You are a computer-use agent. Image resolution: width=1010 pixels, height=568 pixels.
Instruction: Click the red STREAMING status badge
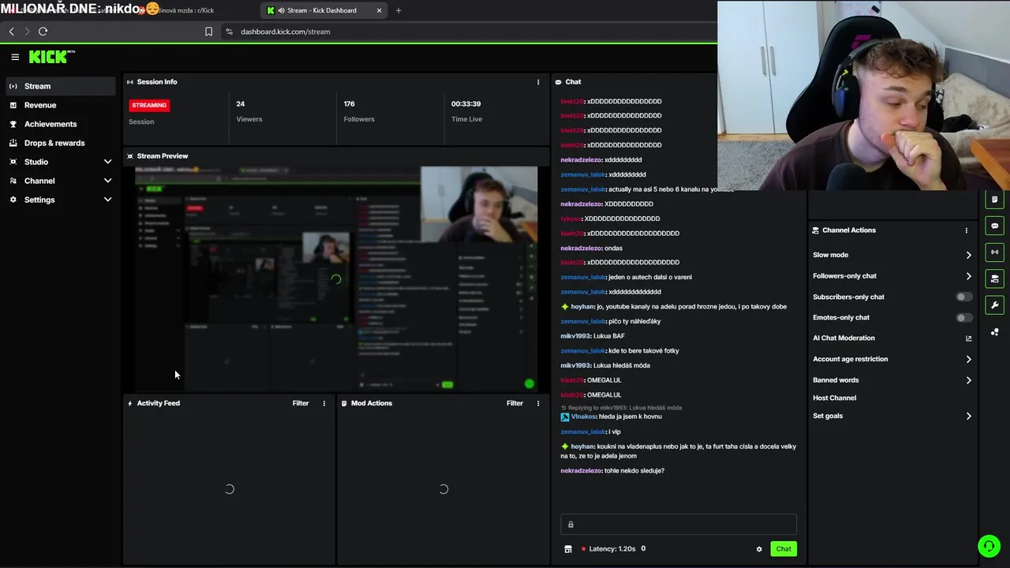tap(149, 105)
